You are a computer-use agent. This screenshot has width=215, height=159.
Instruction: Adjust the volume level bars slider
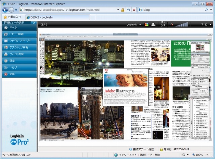tap(181, 25)
